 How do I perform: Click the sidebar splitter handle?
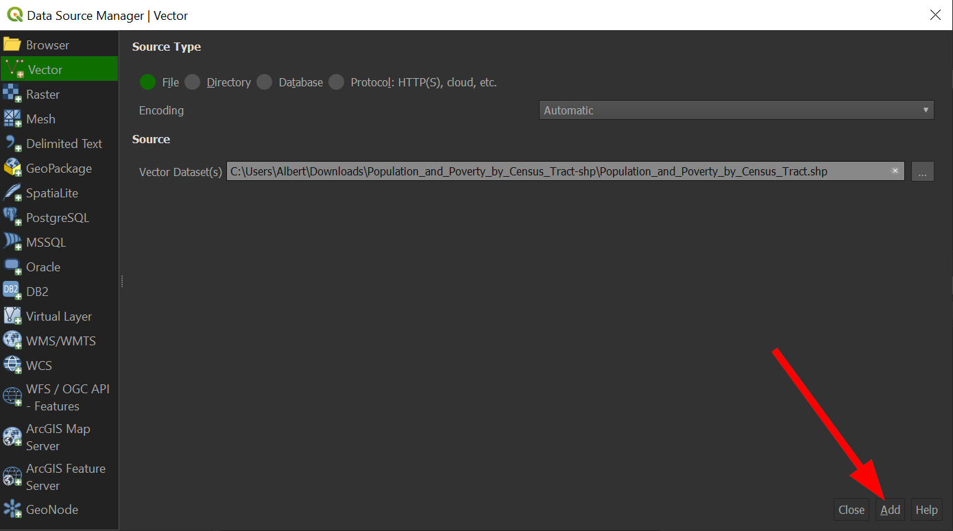(x=122, y=282)
